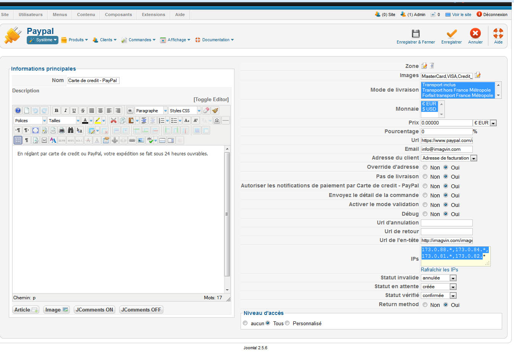Cut selection with scissors icon
This screenshot has height=355, width=514.
113,120
